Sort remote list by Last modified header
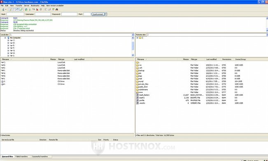This screenshot has height=161, width=268. coord(212,60)
